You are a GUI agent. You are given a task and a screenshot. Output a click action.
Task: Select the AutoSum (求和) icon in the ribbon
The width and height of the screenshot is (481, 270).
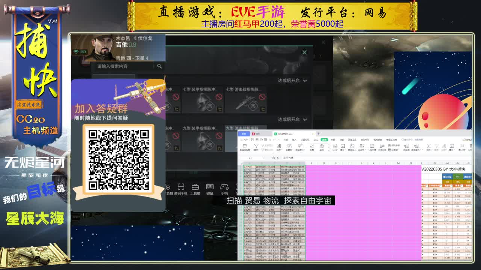click(428, 146)
